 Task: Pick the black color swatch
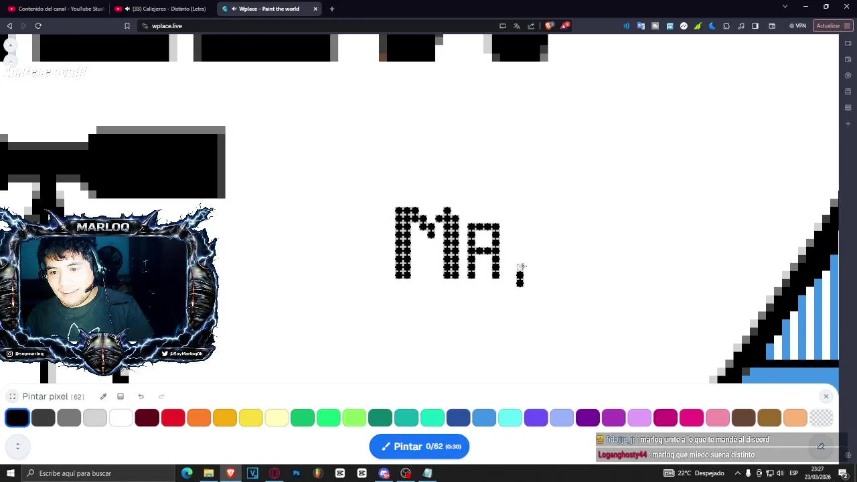[x=17, y=418]
